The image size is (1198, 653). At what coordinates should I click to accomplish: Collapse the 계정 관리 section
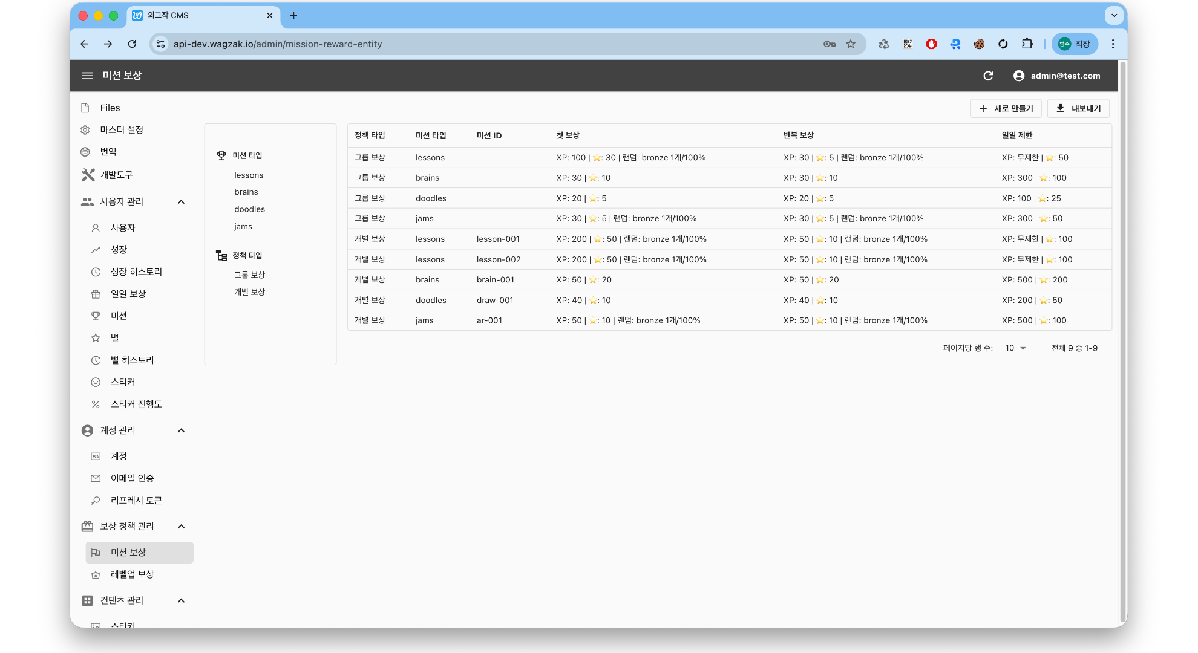click(x=181, y=430)
